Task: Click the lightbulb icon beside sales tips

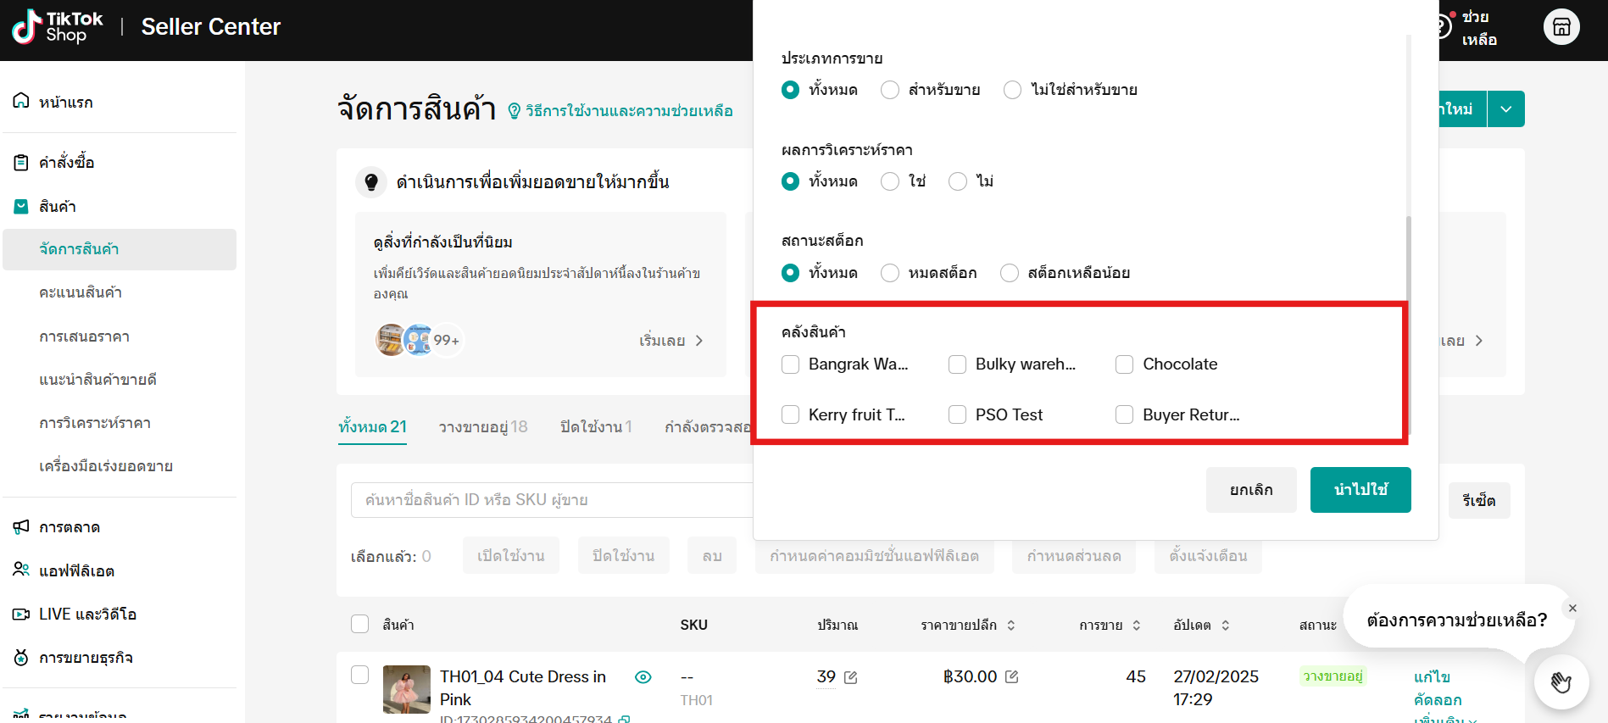Action: tap(370, 182)
